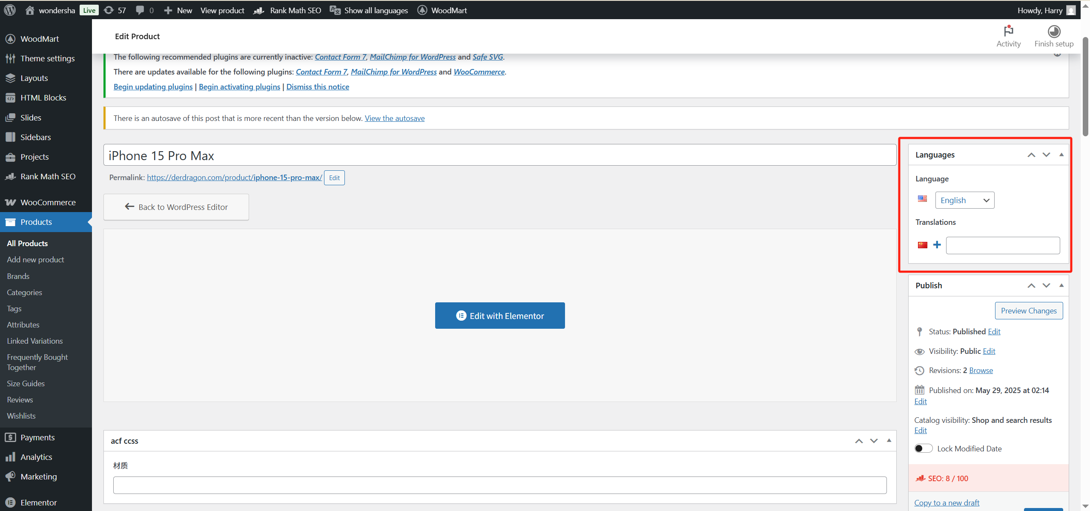Click View product in the admin bar
Screen dimensions: 1090x511
[222, 10]
